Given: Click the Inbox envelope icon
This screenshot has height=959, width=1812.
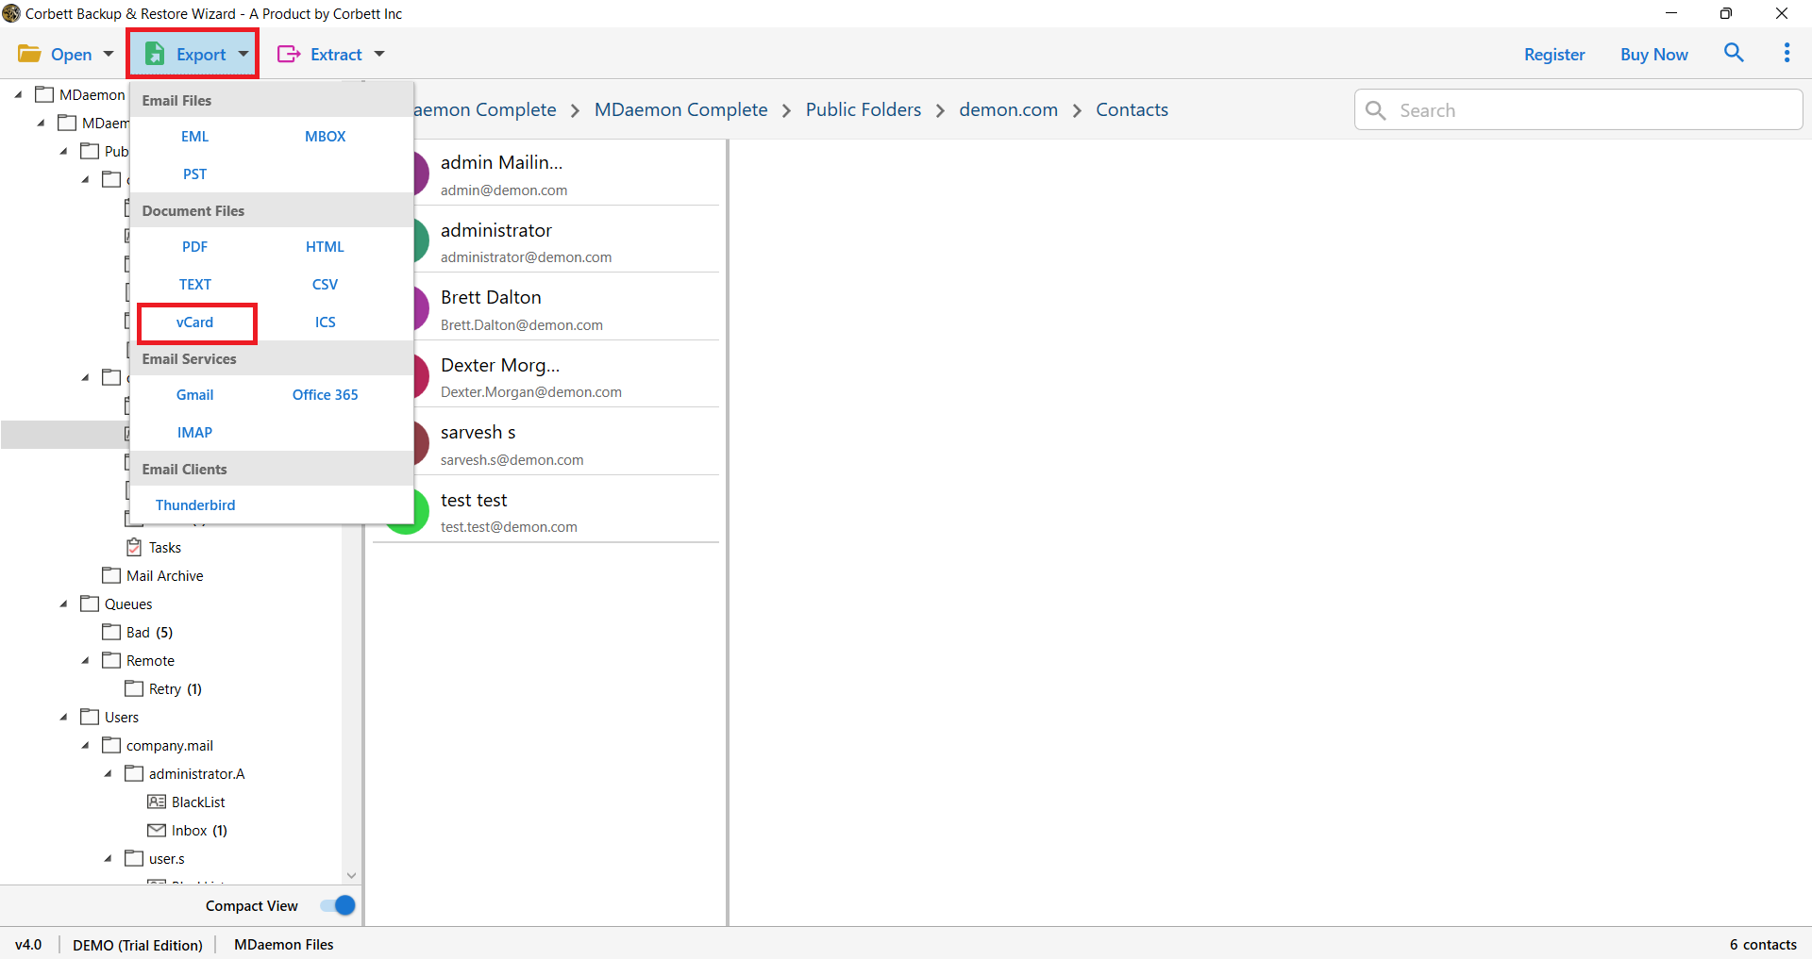Looking at the screenshot, I should pos(157,830).
